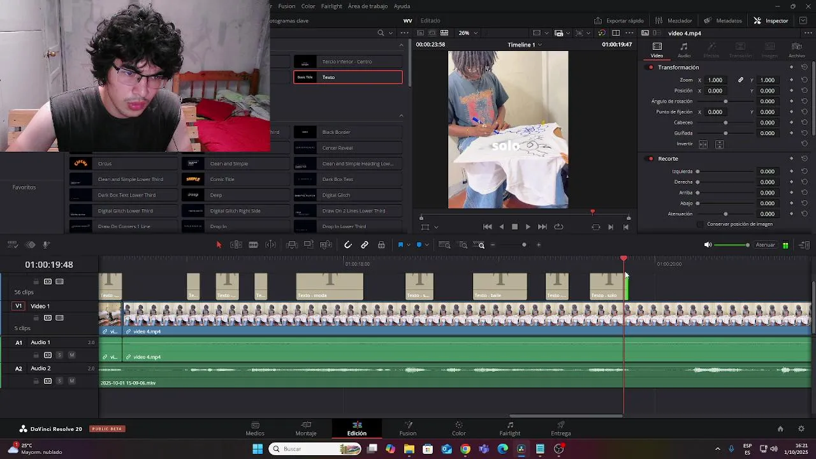Screen dimensions: 816x459
Task: Toggle loop playback in viewer
Action: point(558,227)
